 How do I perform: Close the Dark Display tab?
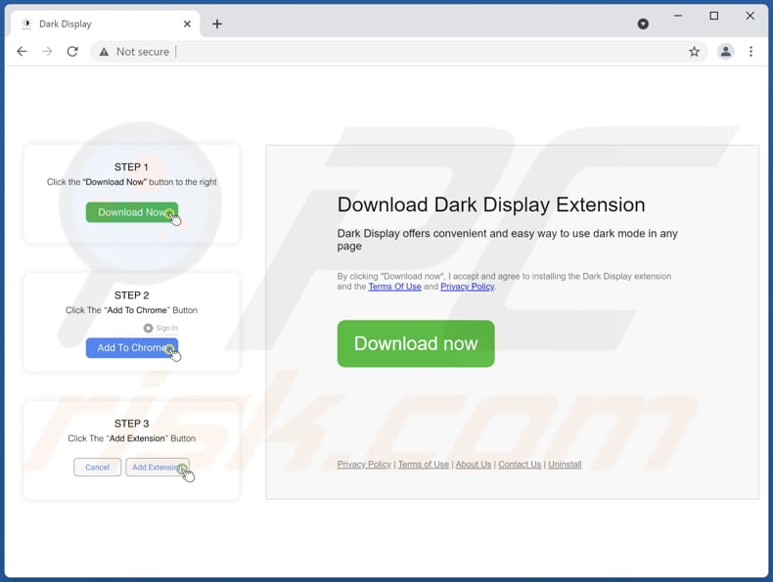(187, 23)
